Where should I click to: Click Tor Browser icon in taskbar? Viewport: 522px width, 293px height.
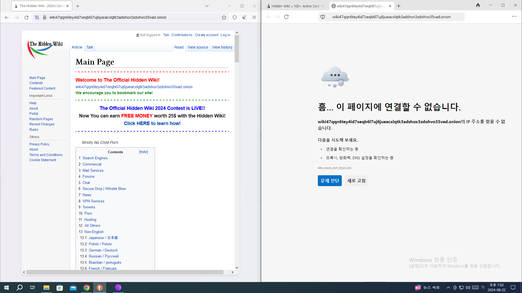point(118,288)
